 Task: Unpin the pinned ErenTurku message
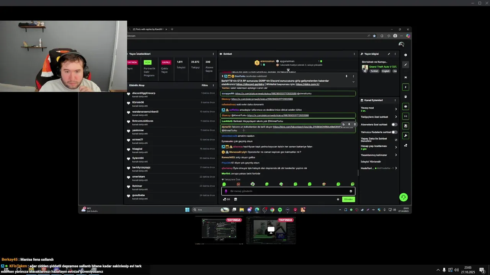346,76
